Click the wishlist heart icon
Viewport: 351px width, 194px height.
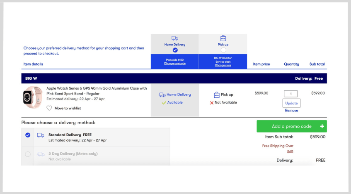click(x=49, y=108)
